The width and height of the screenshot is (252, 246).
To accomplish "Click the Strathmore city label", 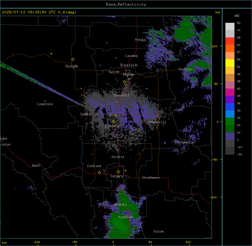I will [151, 178].
